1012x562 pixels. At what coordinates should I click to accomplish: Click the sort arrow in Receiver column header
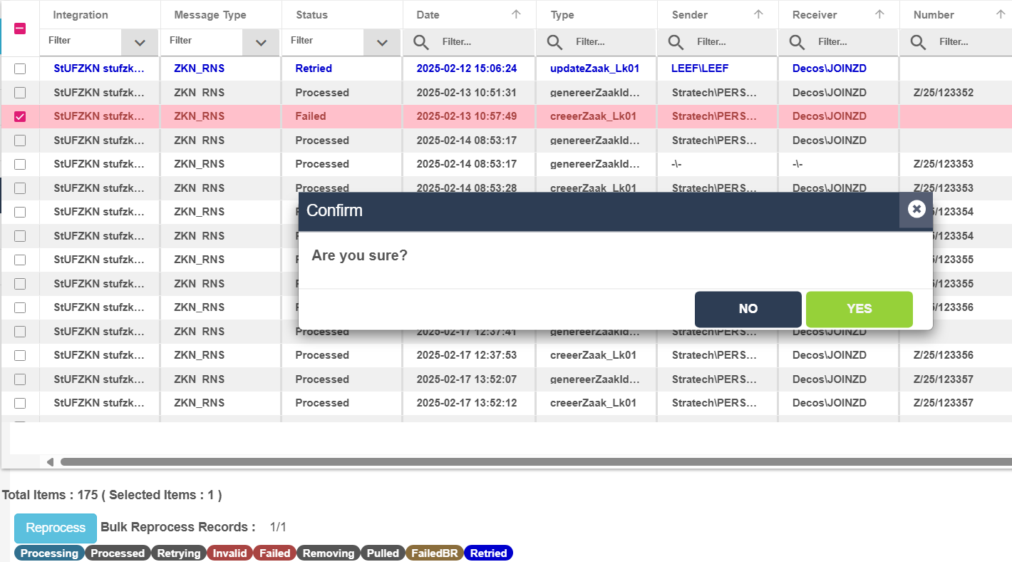pyautogui.click(x=879, y=14)
